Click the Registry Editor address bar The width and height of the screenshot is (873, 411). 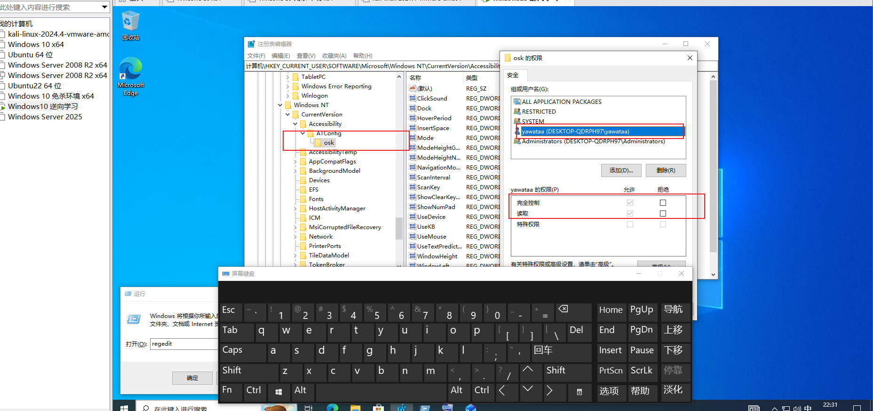point(373,66)
